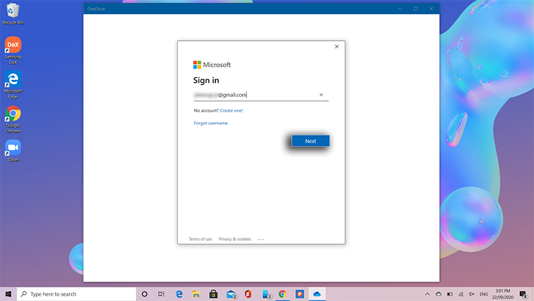534x301 pixels.
Task: Click the OneDrive cloud taskbar button
Action: 317,294
